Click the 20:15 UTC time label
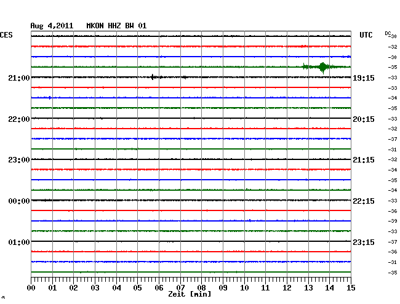This screenshot has width=400, height=304. (x=364, y=119)
